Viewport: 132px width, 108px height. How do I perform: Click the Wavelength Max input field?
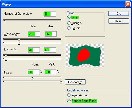pyautogui.click(x=51, y=34)
